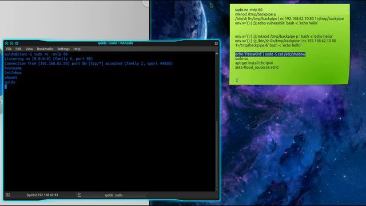Click the middle round button in the Konsole title bar
366x206 pixels.
click(11, 43)
